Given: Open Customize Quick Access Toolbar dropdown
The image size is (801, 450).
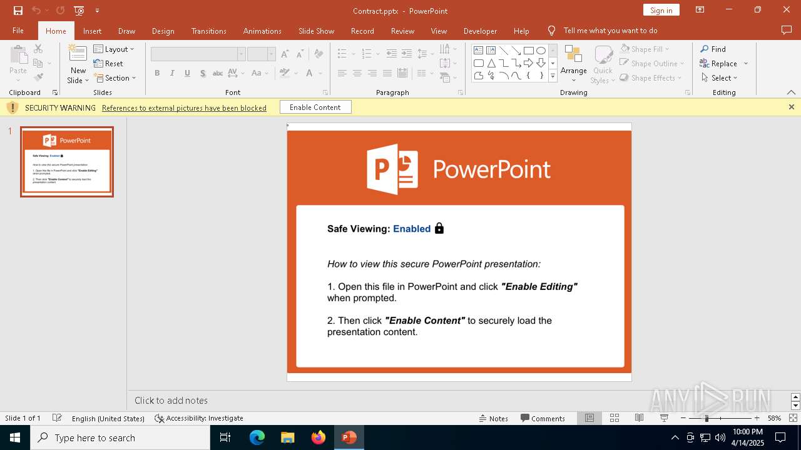Looking at the screenshot, I should pyautogui.click(x=97, y=11).
